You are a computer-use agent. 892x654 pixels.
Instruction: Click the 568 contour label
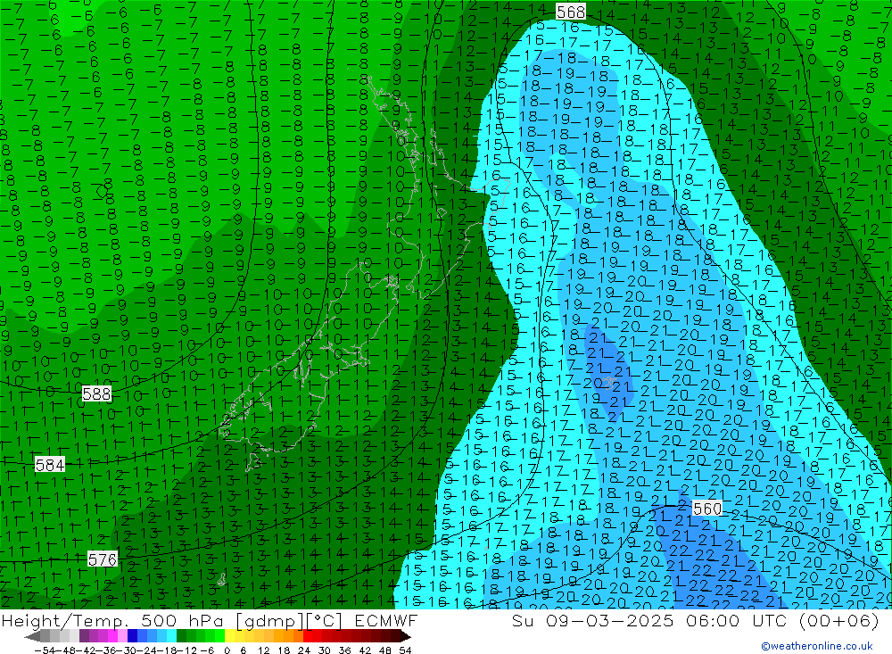tap(571, 12)
